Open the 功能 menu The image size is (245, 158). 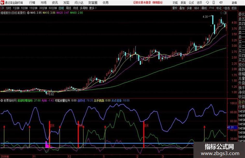point(175,3)
